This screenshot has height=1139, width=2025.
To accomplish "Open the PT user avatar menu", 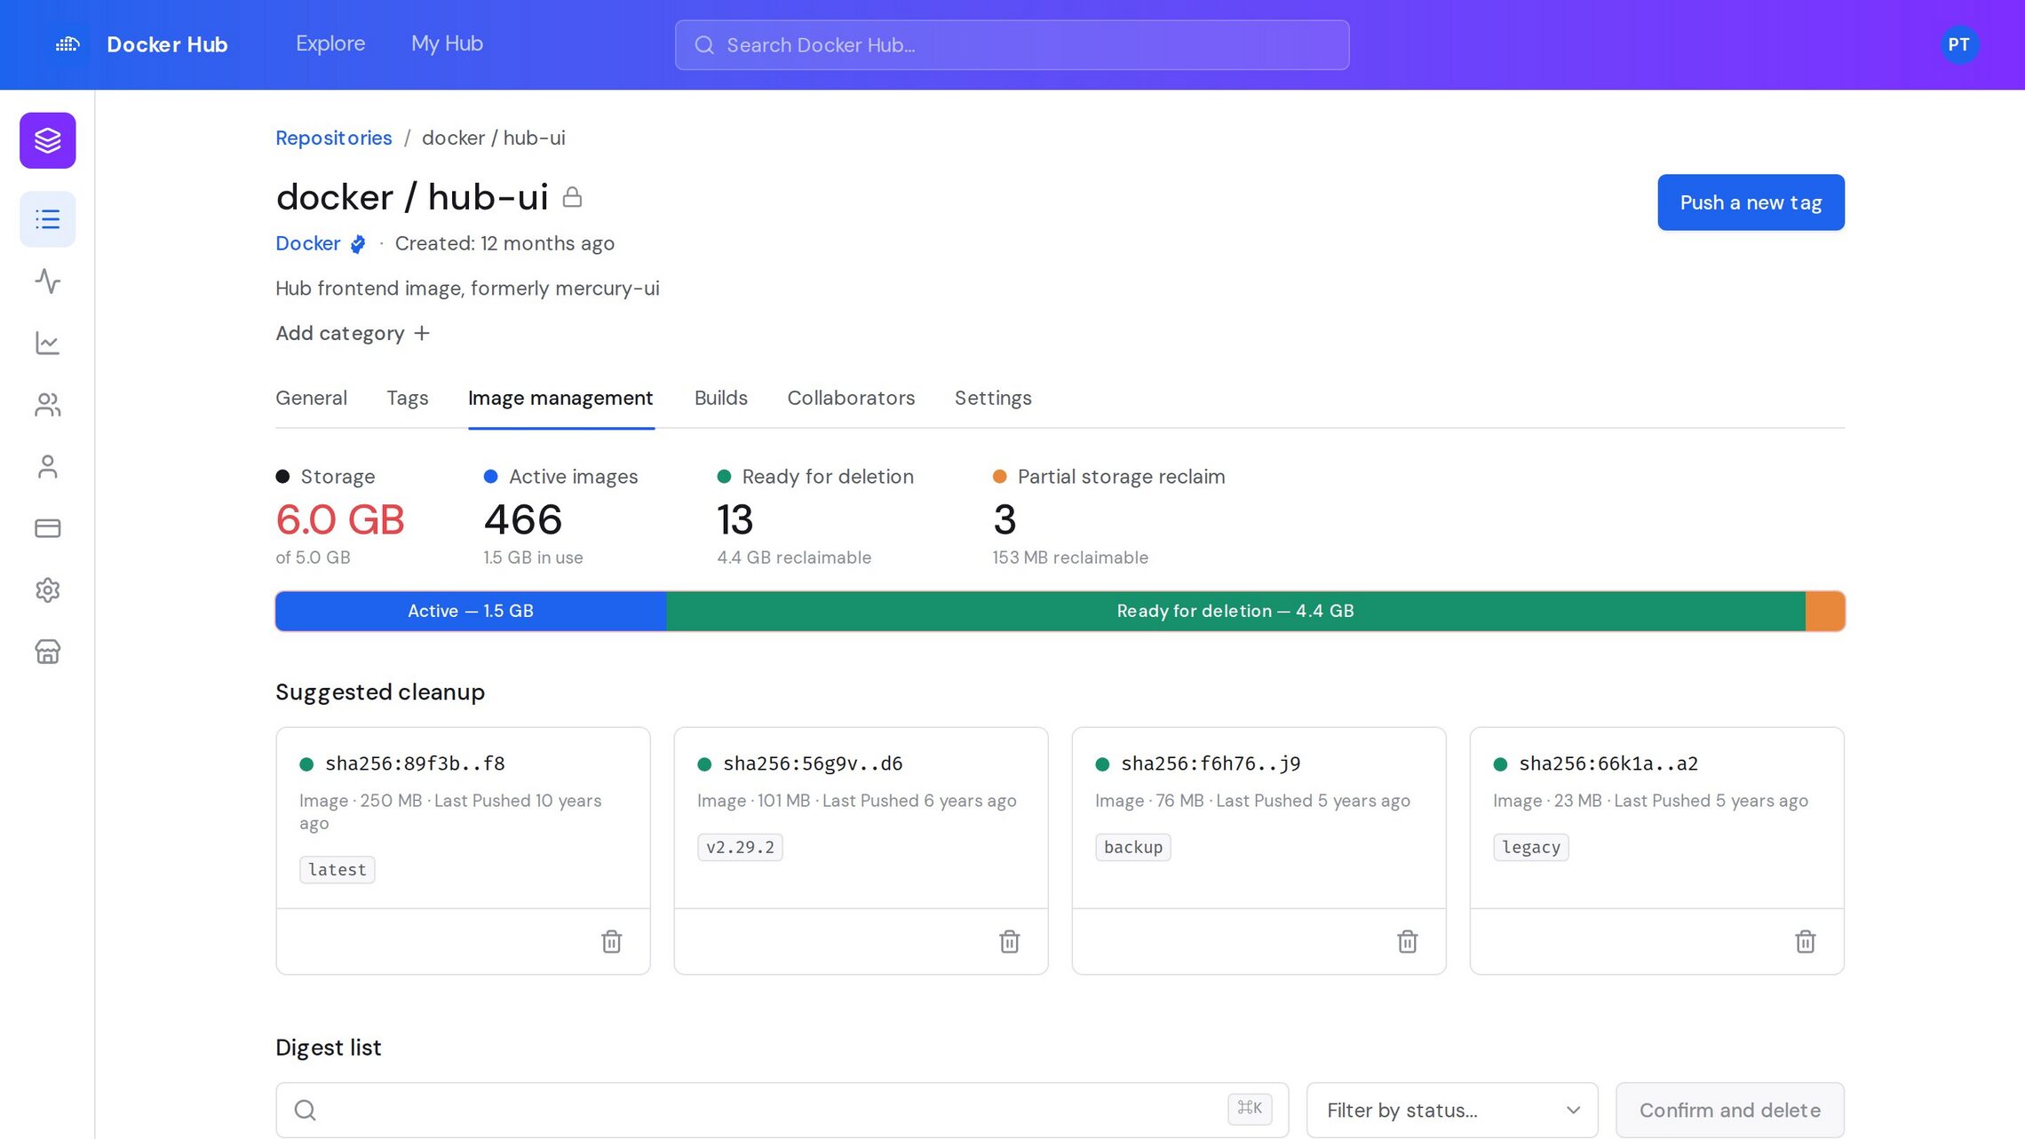I will coord(1959,44).
